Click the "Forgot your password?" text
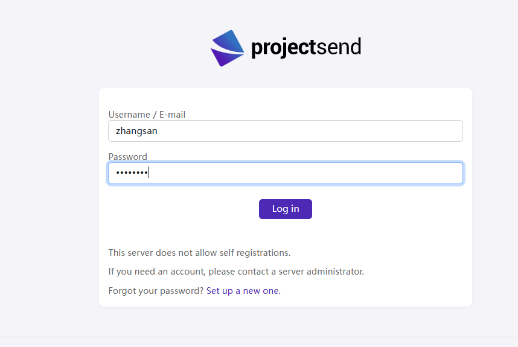 pos(156,291)
